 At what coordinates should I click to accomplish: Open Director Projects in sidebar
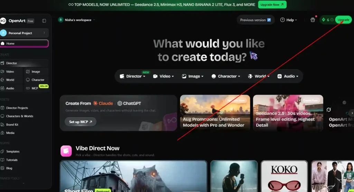coord(17,108)
